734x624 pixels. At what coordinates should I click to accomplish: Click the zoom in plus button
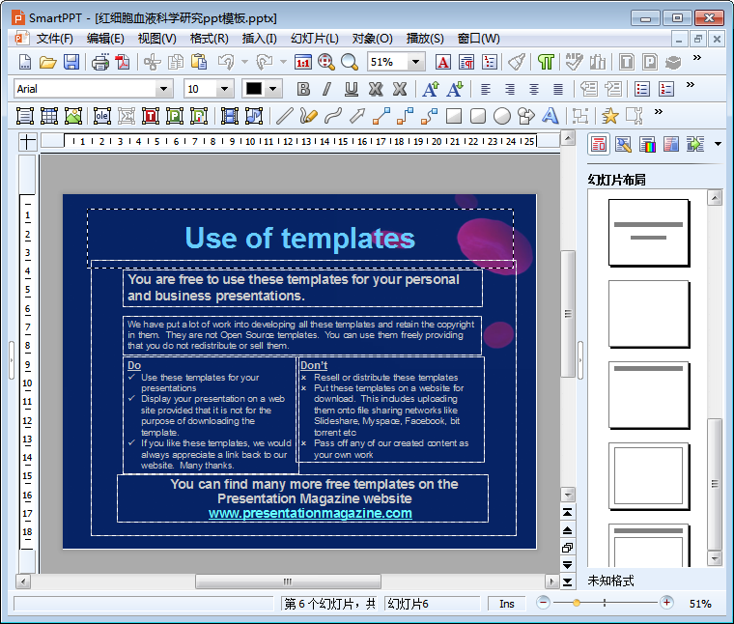(x=666, y=603)
